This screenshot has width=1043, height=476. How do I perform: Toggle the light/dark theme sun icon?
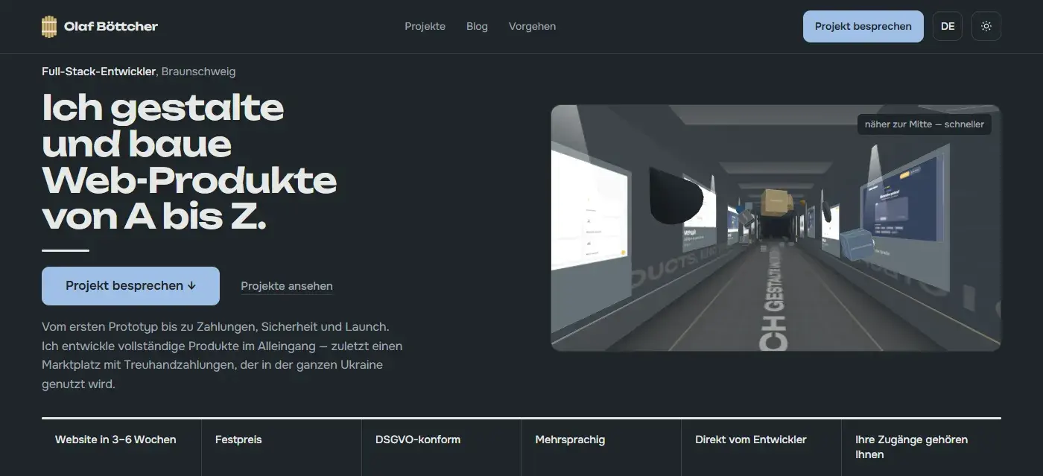[x=986, y=26]
